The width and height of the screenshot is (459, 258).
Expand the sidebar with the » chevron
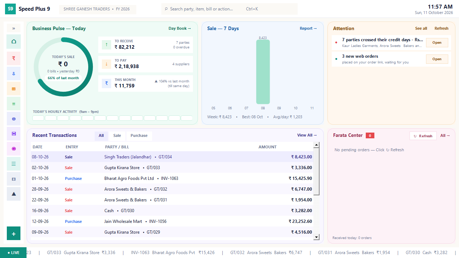14,28
